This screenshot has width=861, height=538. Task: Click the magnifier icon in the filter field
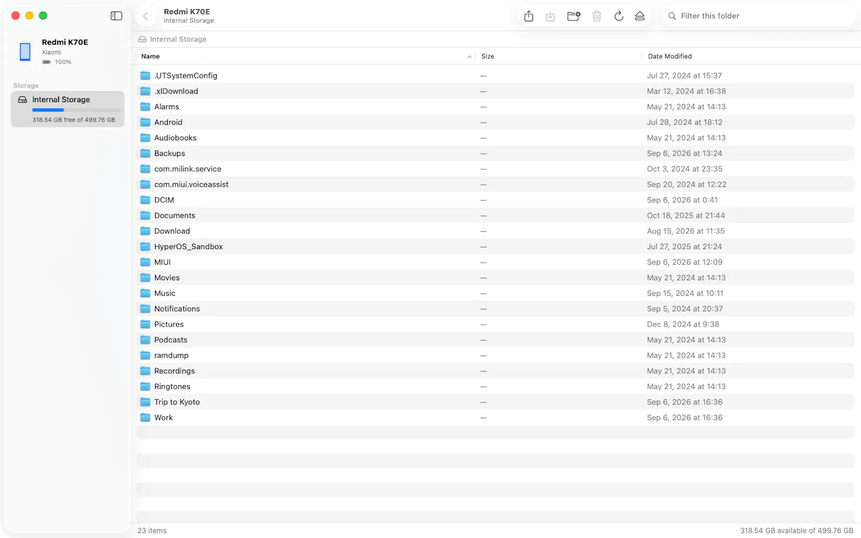coord(672,16)
